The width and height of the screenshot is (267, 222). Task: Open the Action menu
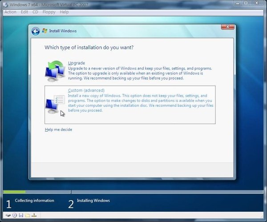pyautogui.click(x=10, y=12)
